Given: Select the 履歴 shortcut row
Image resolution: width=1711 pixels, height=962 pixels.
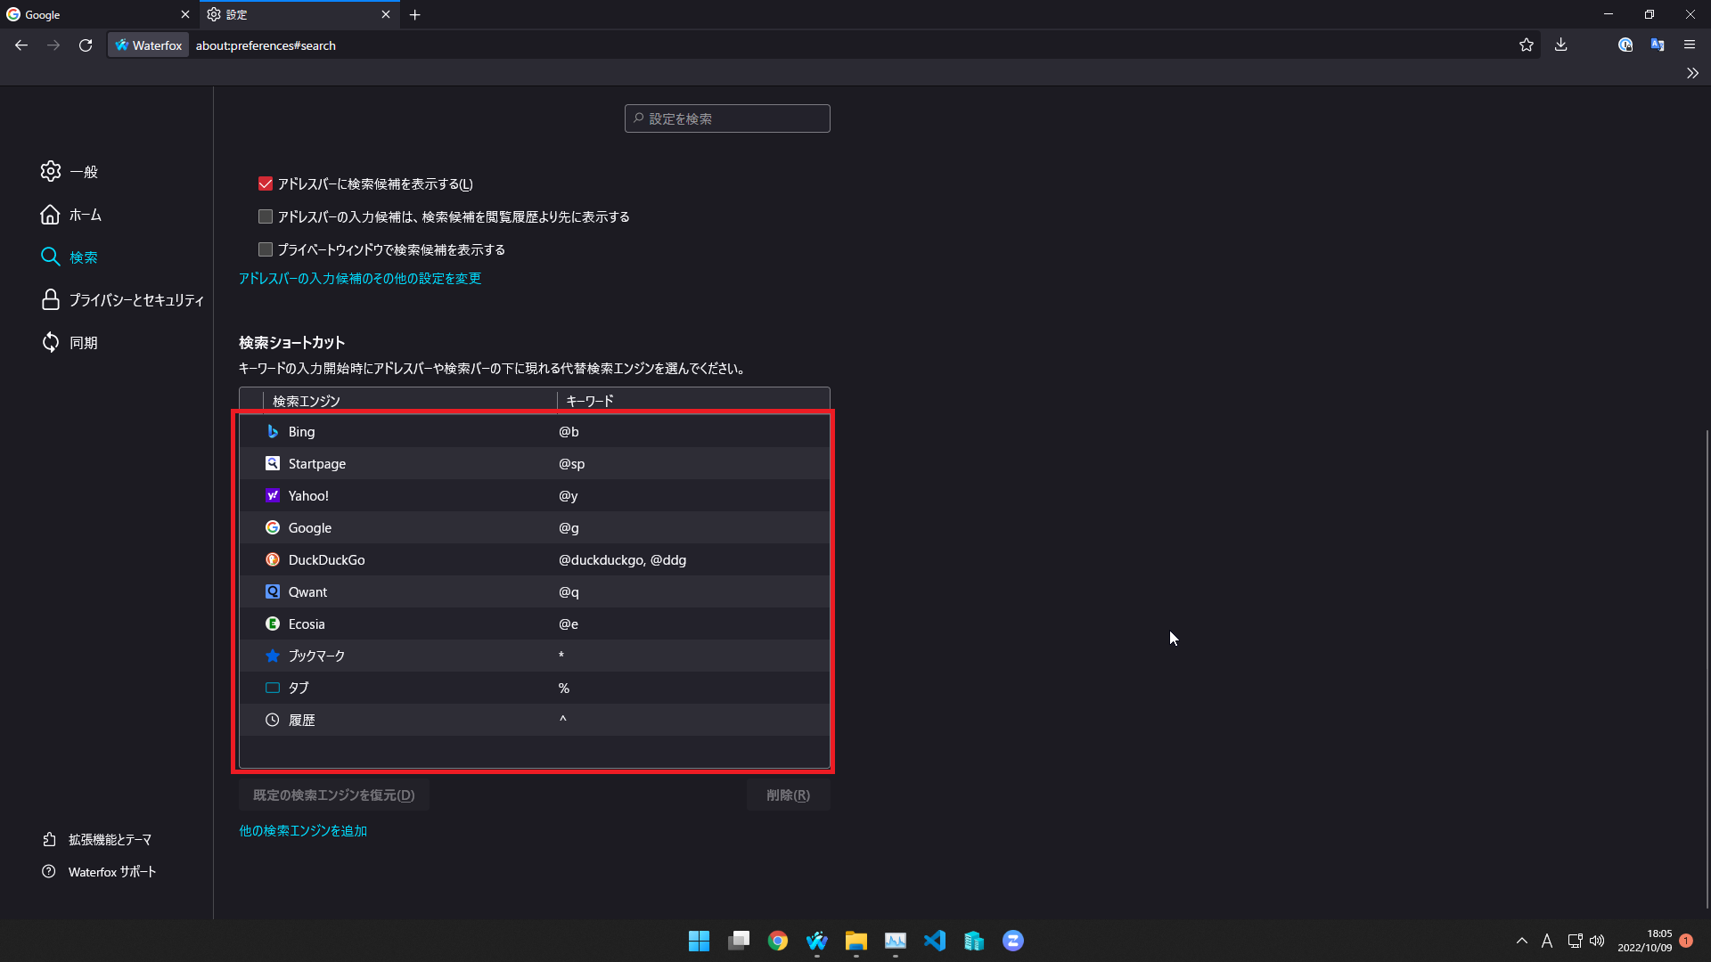Looking at the screenshot, I should click(535, 720).
